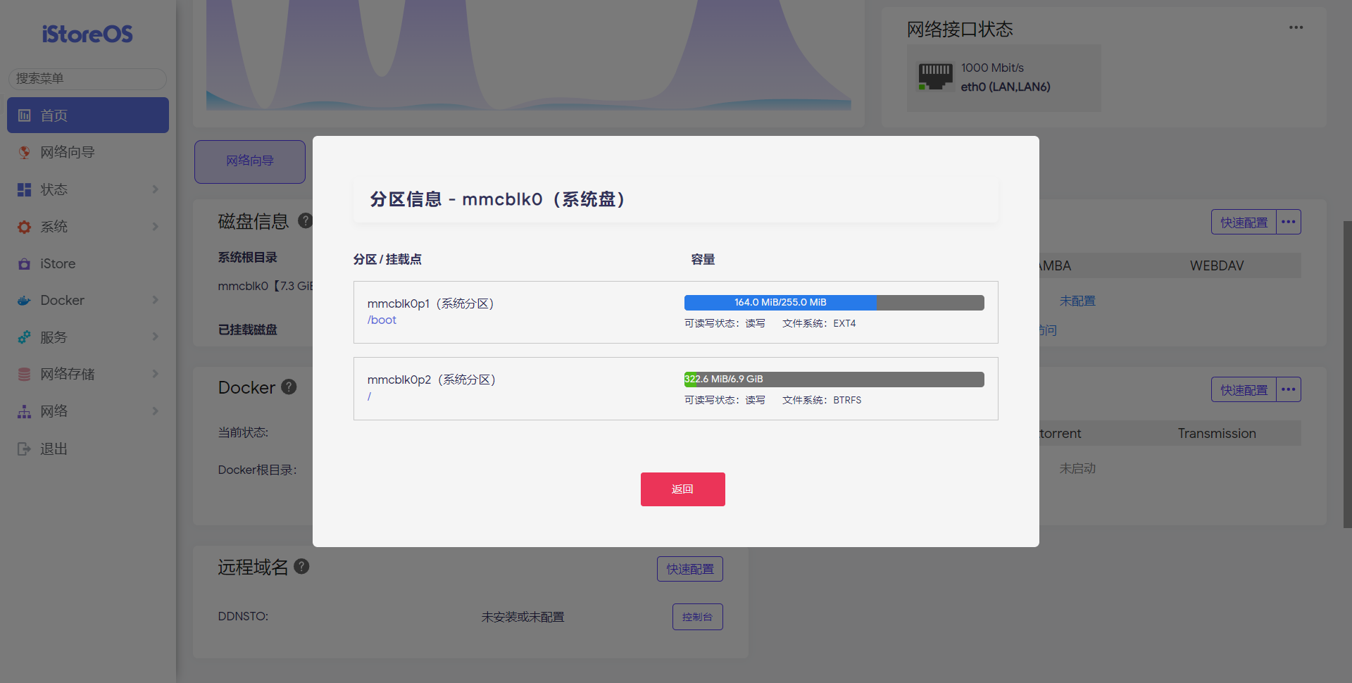The width and height of the screenshot is (1352, 683).
Task: Open the network interface status more menu
Action: (x=1296, y=27)
